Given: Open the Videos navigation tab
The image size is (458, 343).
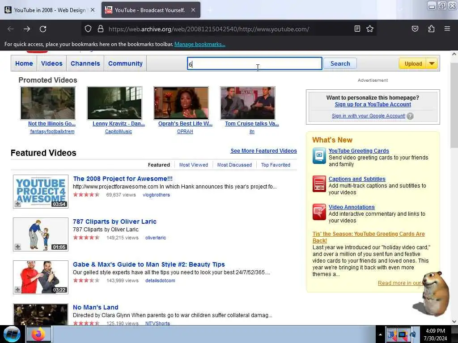Looking at the screenshot, I should [x=52, y=63].
